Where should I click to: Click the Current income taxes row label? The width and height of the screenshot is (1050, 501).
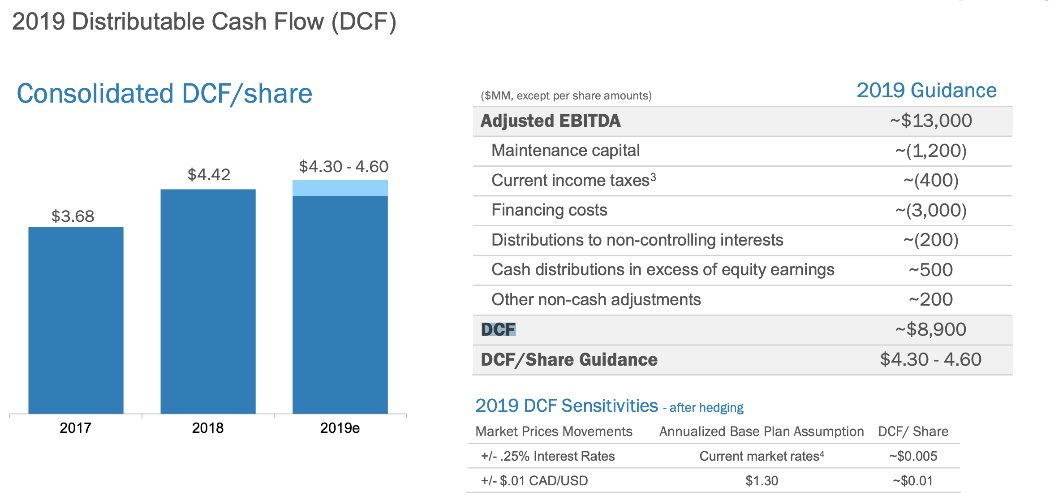point(573,180)
